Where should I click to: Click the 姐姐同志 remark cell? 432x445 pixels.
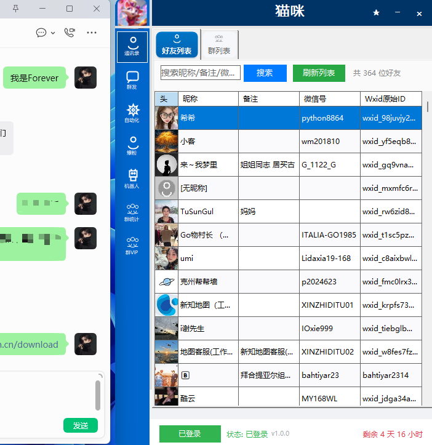pos(269,164)
